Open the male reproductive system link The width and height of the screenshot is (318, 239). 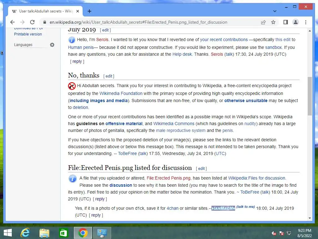181,130
